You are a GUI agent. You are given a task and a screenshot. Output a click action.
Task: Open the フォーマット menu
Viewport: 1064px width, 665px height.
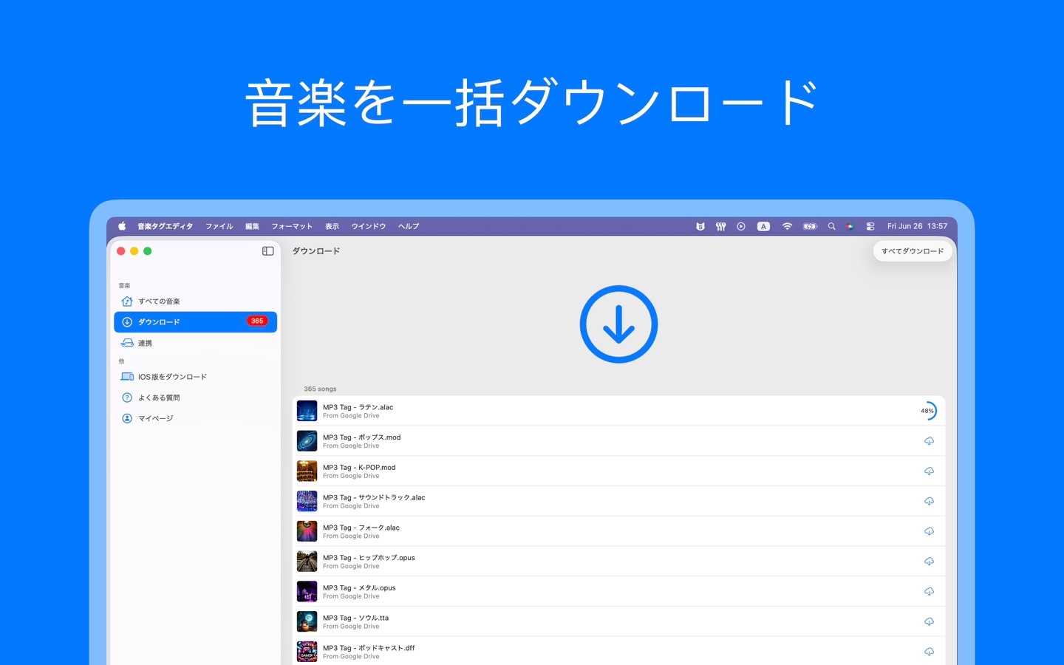[292, 226]
